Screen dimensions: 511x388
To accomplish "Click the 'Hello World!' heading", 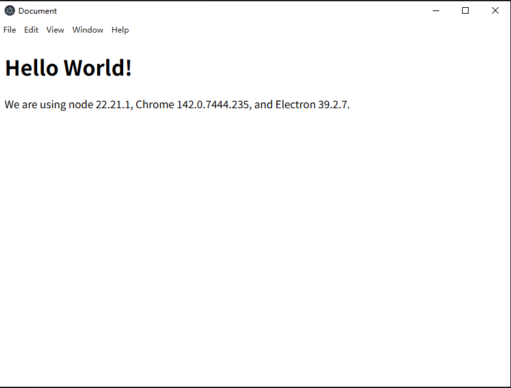I will [x=68, y=68].
